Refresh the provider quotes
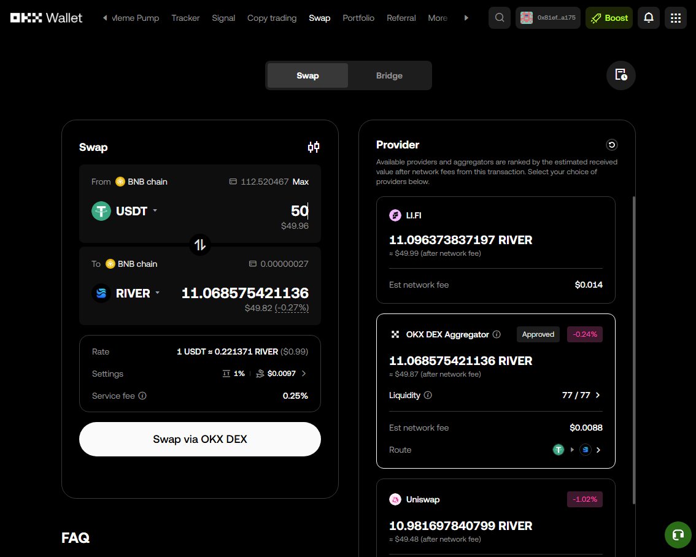The height and width of the screenshot is (557, 696). (x=611, y=145)
